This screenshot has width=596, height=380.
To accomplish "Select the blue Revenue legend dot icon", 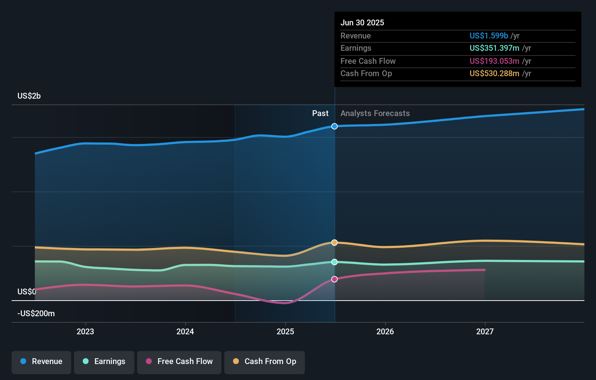I will (x=23, y=362).
